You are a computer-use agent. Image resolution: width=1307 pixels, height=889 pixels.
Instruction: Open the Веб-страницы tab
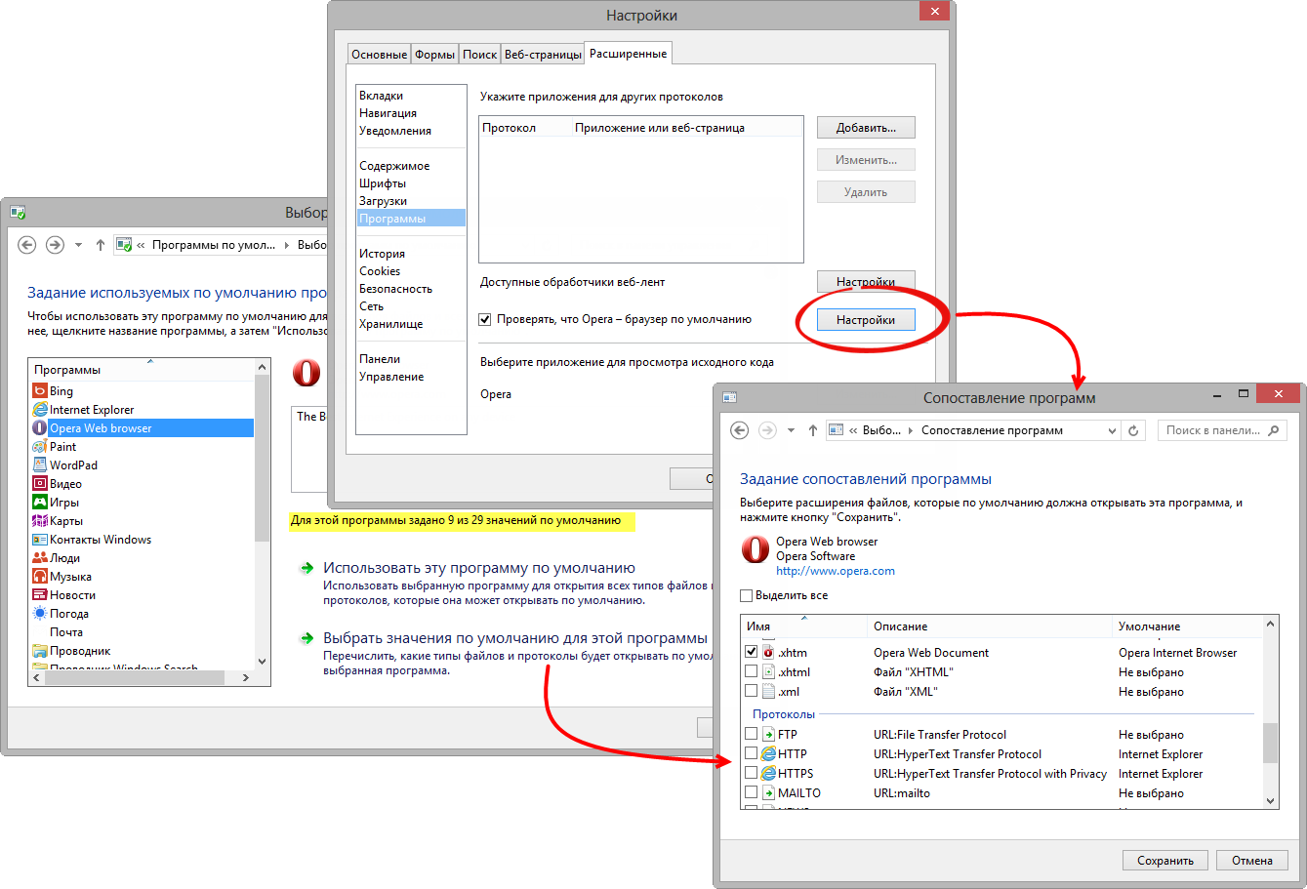[x=543, y=55]
